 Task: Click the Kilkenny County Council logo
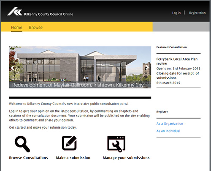[15, 11]
